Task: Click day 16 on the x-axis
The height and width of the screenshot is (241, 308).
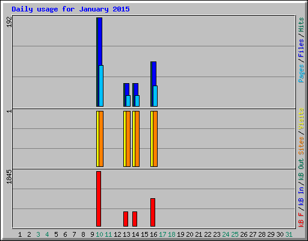Action: point(153,234)
